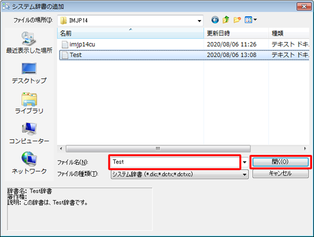This screenshot has width=314, height=237.
Task: Create a new folder
Action: (x=237, y=20)
